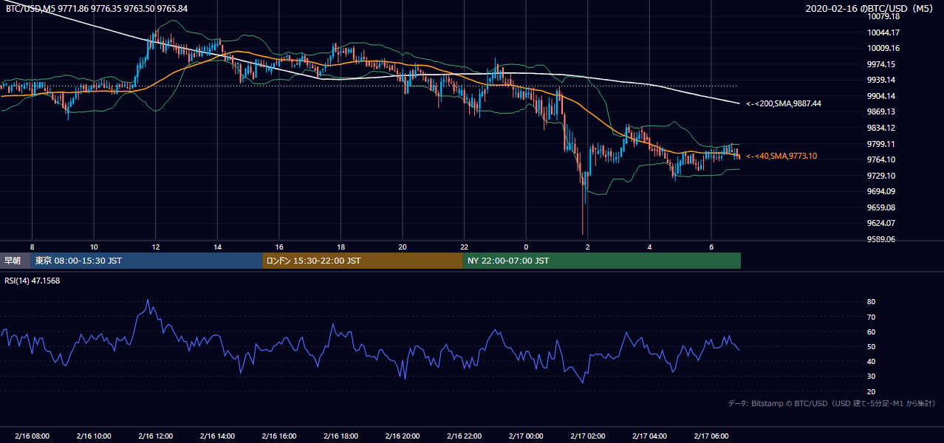Click RSI scale value 60
This screenshot has width=944, height=443.
[x=871, y=332]
